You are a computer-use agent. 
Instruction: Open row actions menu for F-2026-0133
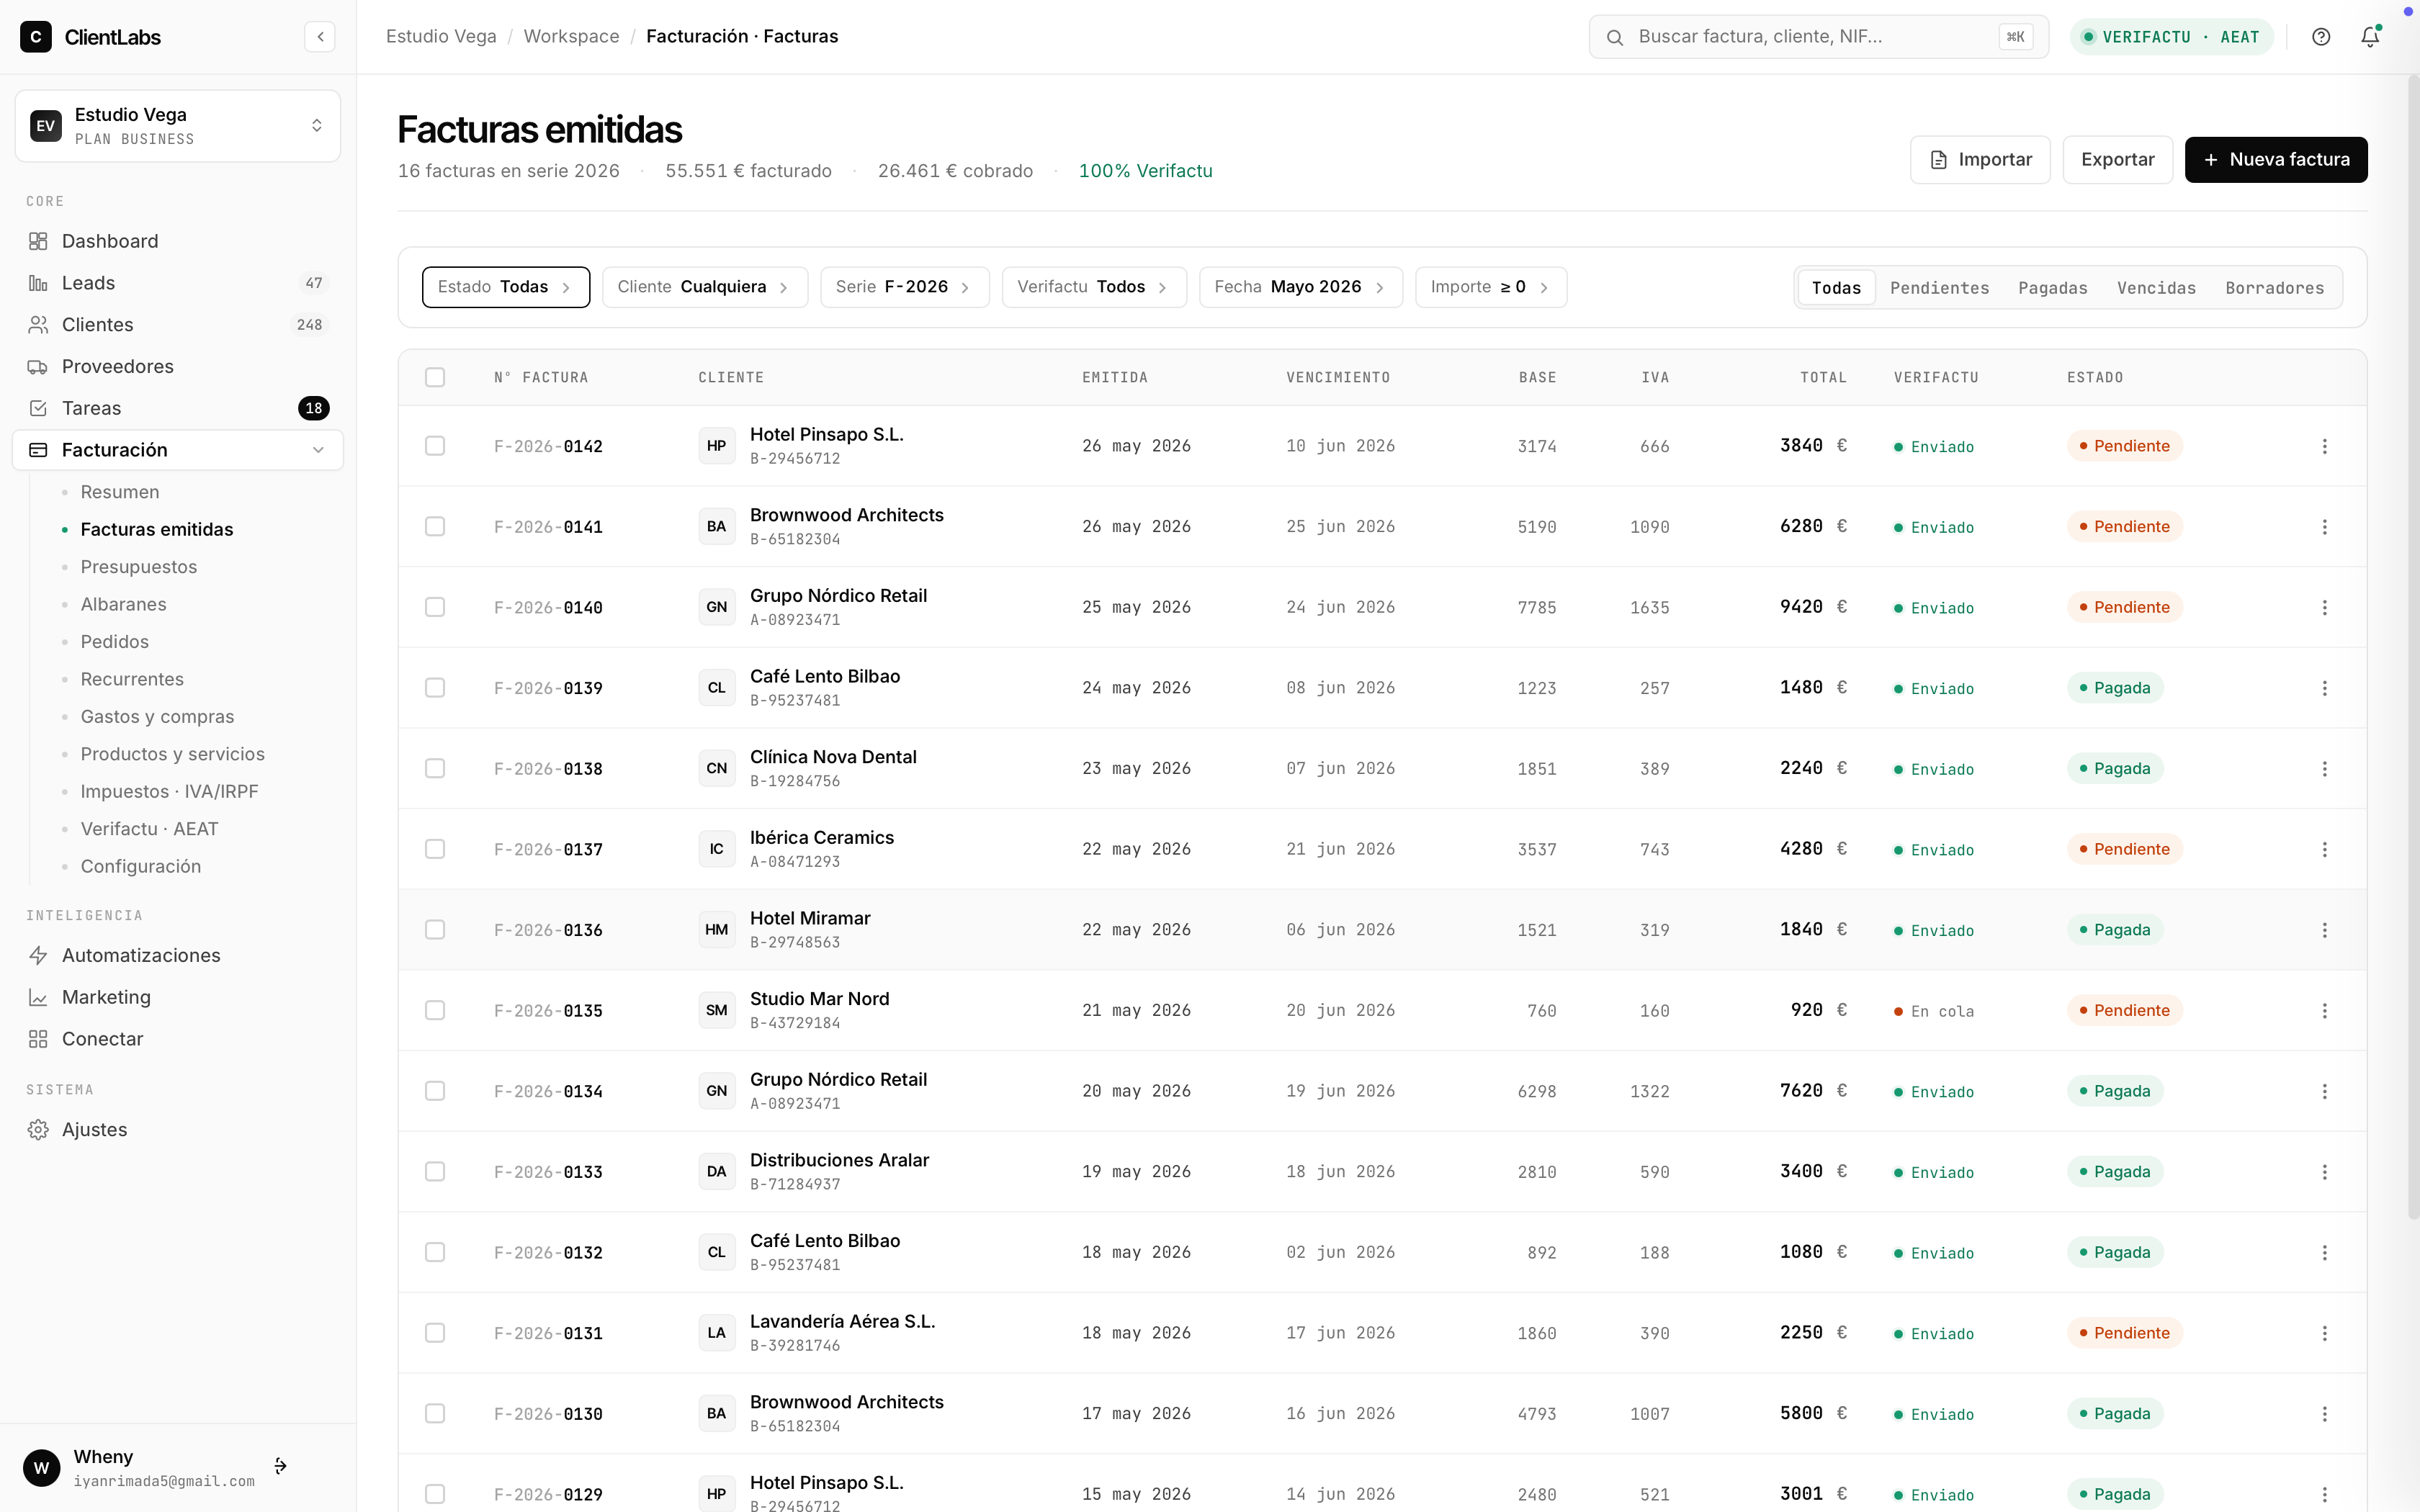(x=2324, y=1172)
